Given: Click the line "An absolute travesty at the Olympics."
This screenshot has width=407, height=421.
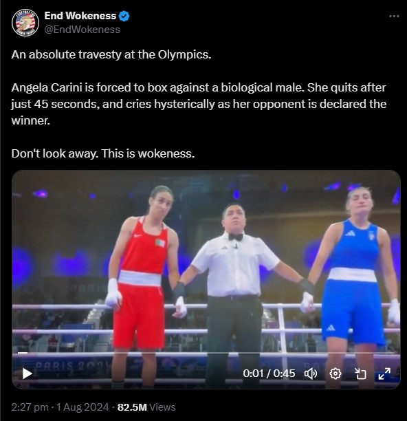Looking at the screenshot, I should pos(111,55).
